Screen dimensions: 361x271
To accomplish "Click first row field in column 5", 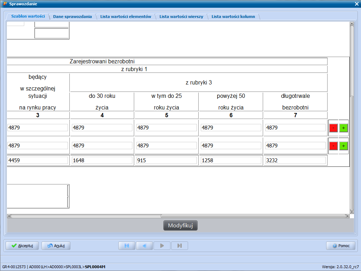I will click(x=167, y=128).
